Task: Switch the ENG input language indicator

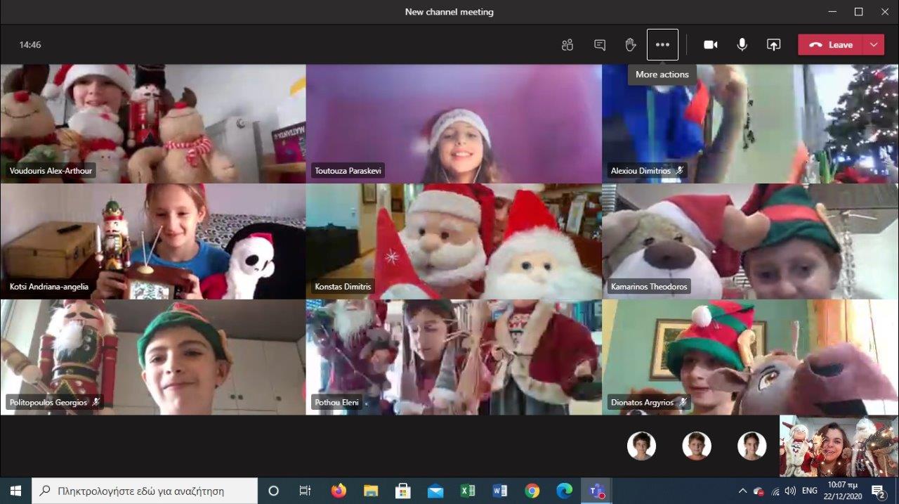Action: click(809, 491)
